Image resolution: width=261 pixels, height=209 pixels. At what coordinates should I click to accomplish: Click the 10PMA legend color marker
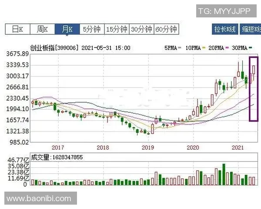[204, 48]
